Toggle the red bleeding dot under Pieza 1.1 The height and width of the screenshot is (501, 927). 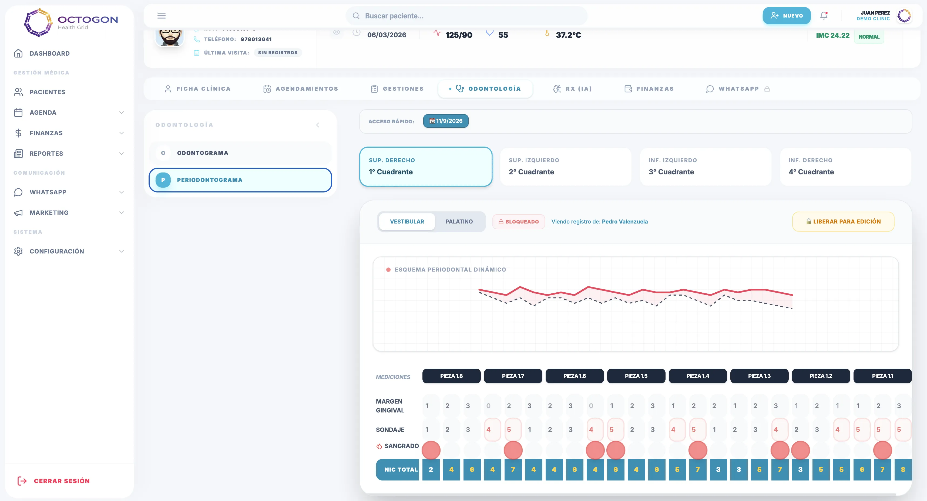[882, 450]
